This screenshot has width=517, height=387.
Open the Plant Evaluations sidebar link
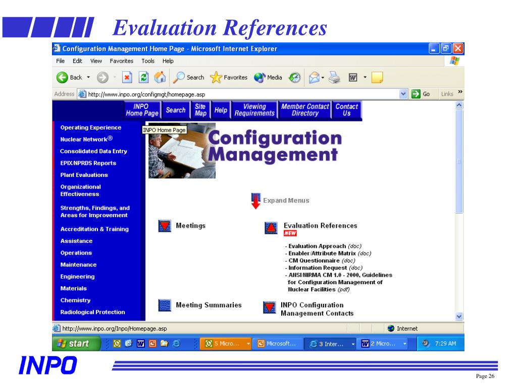84,175
